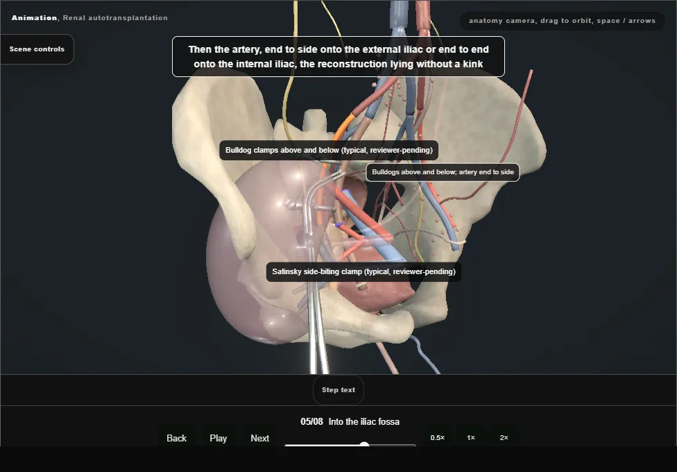Set playback speed to 0.5×
Screen dimensions: 677x472
438,437
